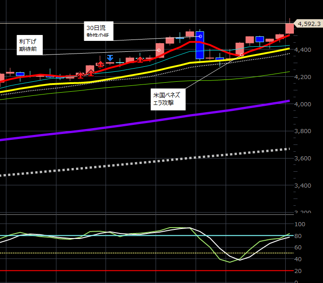
Task: Click the 100 label on oscillator axis
Action: click(x=299, y=224)
